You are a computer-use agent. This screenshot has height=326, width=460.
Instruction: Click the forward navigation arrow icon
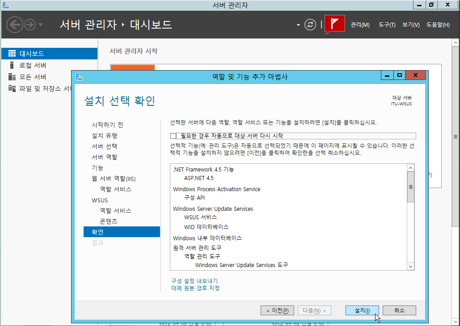click(x=30, y=24)
